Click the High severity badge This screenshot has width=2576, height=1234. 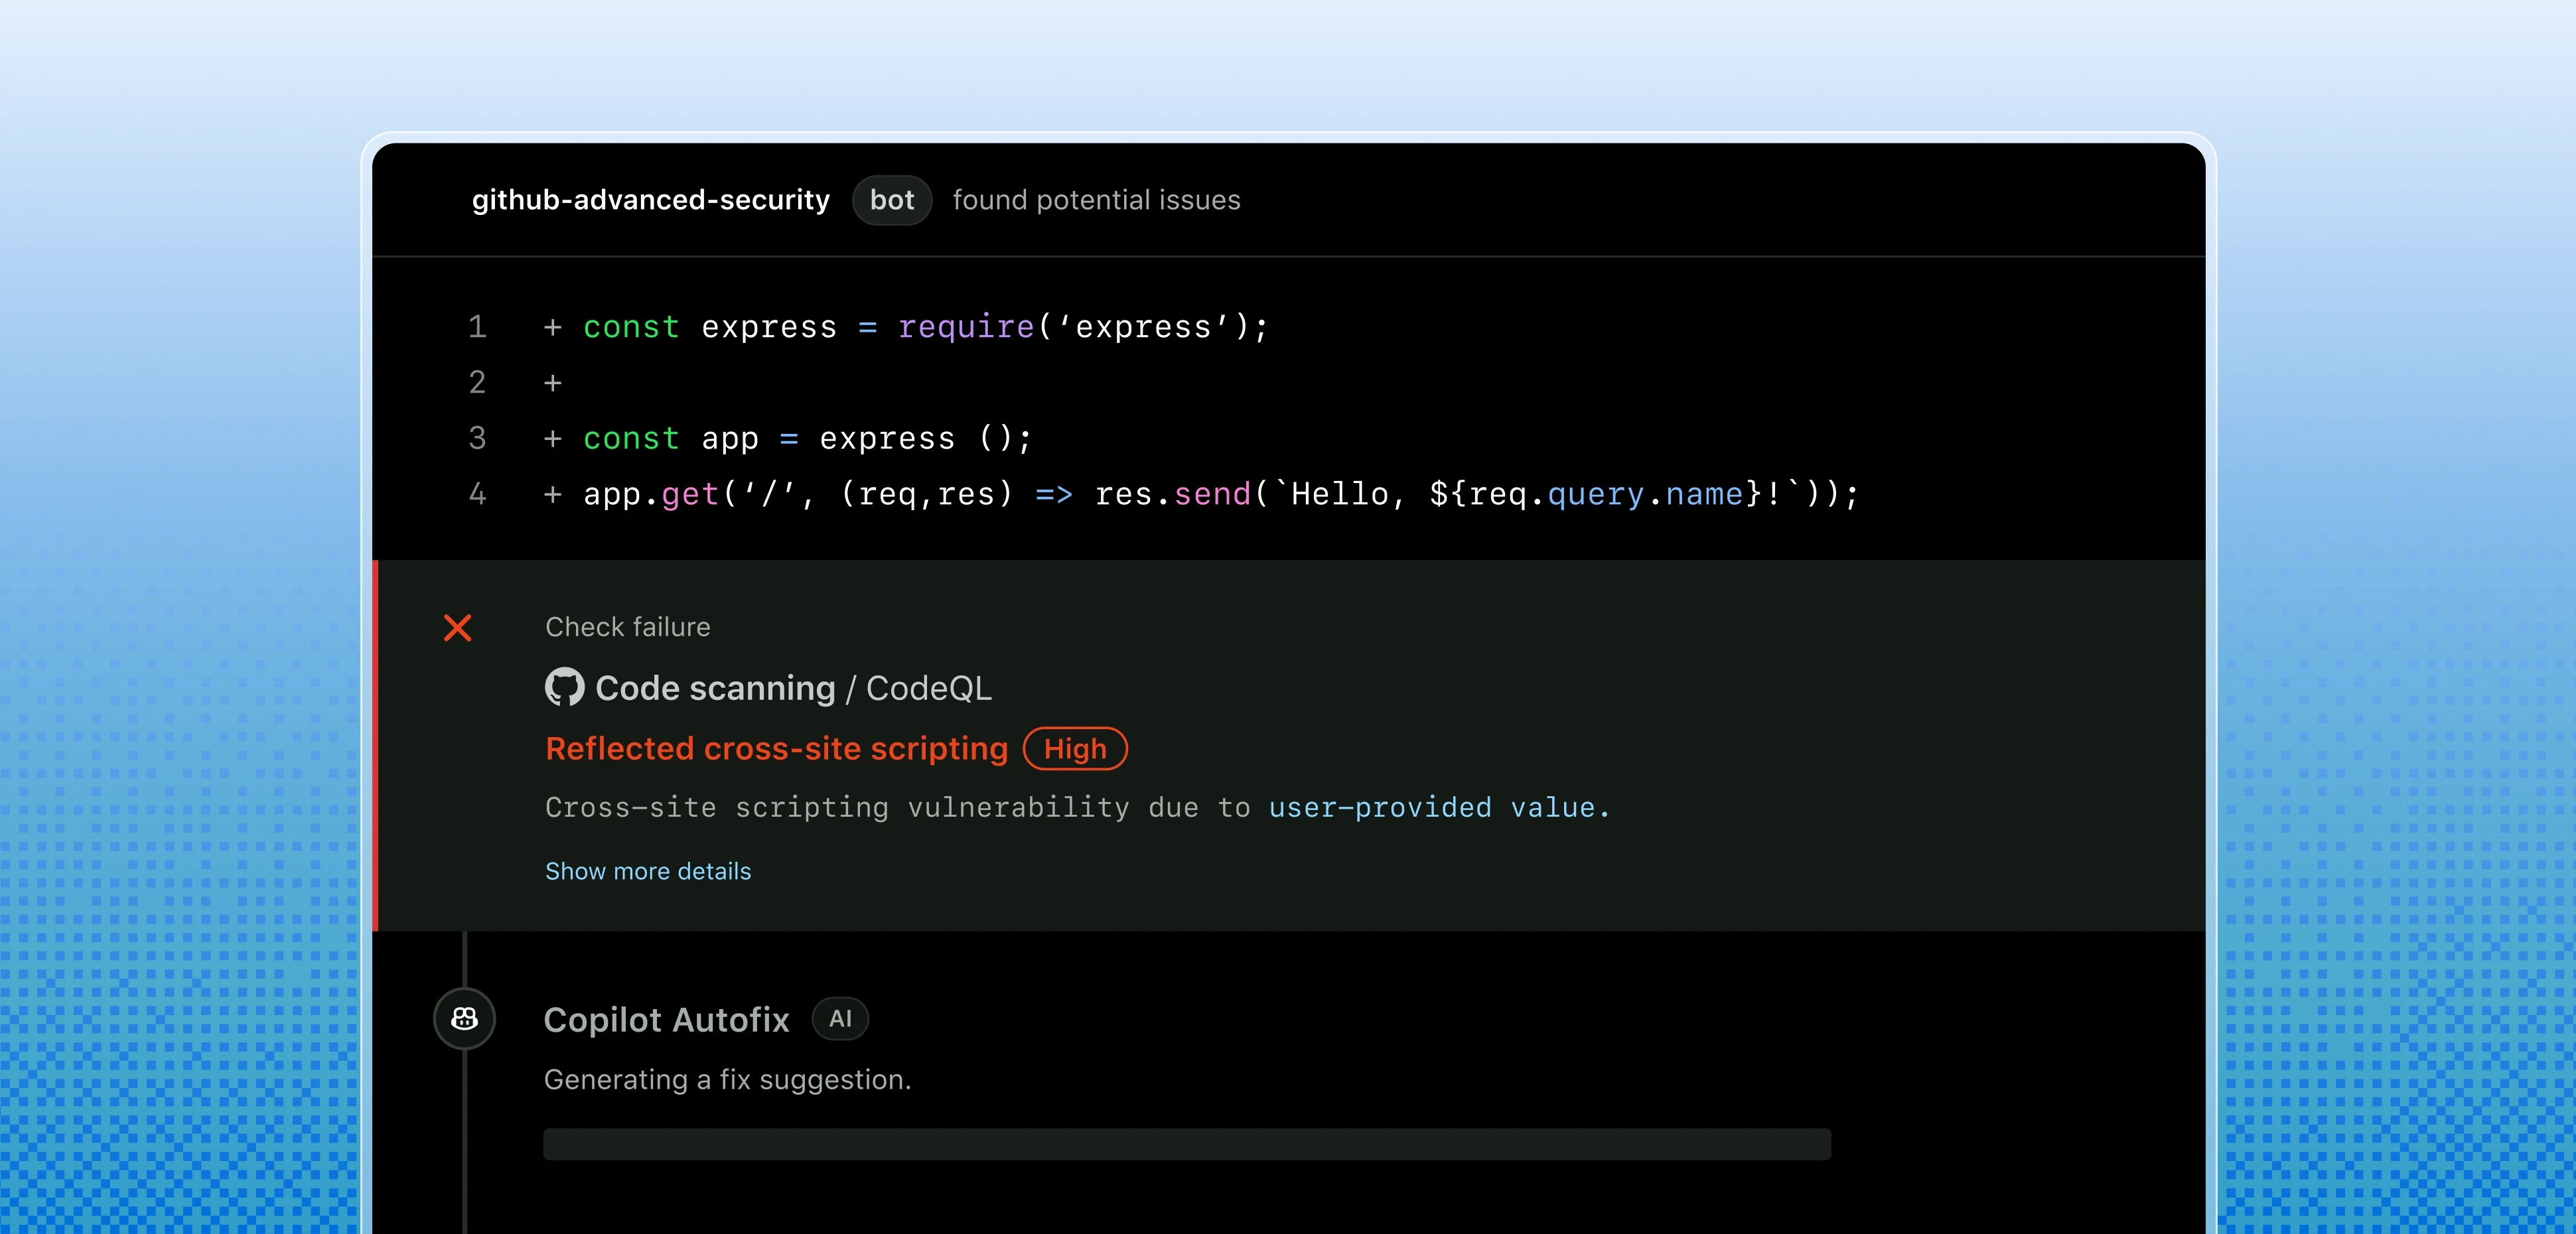coord(1075,749)
